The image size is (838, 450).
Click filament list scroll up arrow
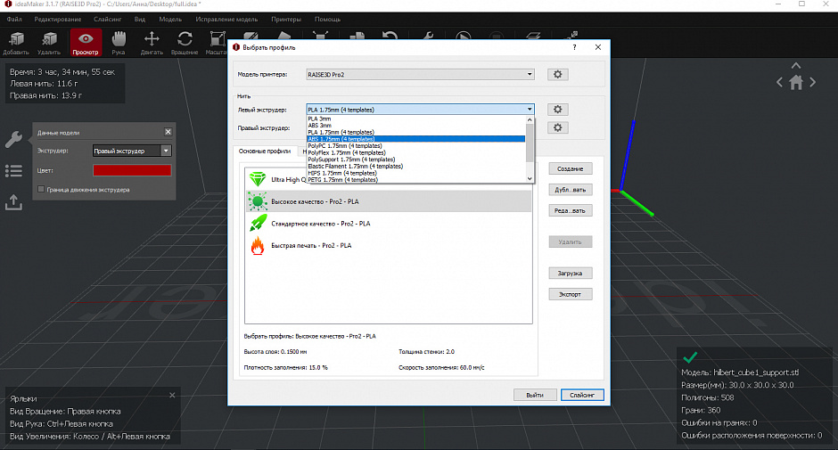point(530,119)
